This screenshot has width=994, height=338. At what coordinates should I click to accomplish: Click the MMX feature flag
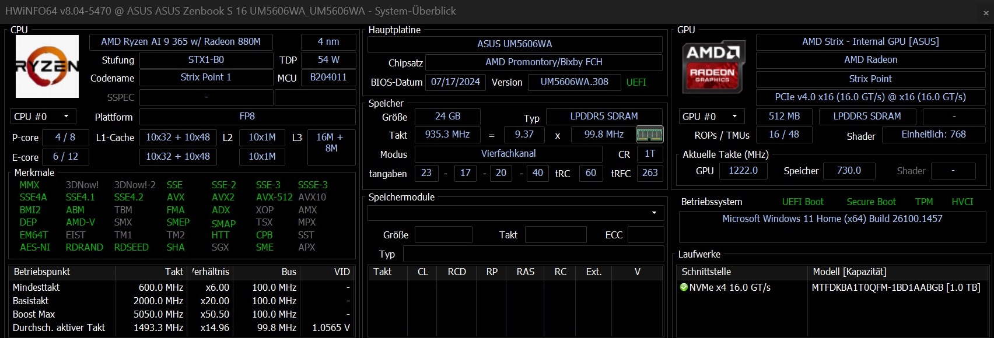(30, 185)
